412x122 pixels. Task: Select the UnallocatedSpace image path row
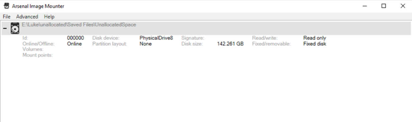click(x=206, y=28)
